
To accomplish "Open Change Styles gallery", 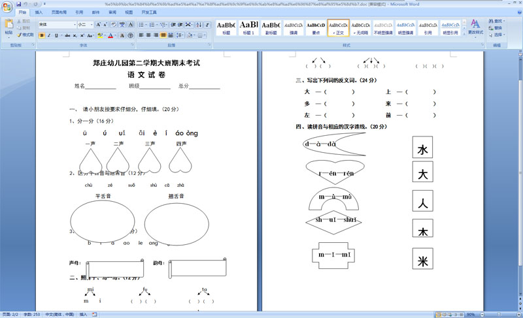I will (475, 27).
